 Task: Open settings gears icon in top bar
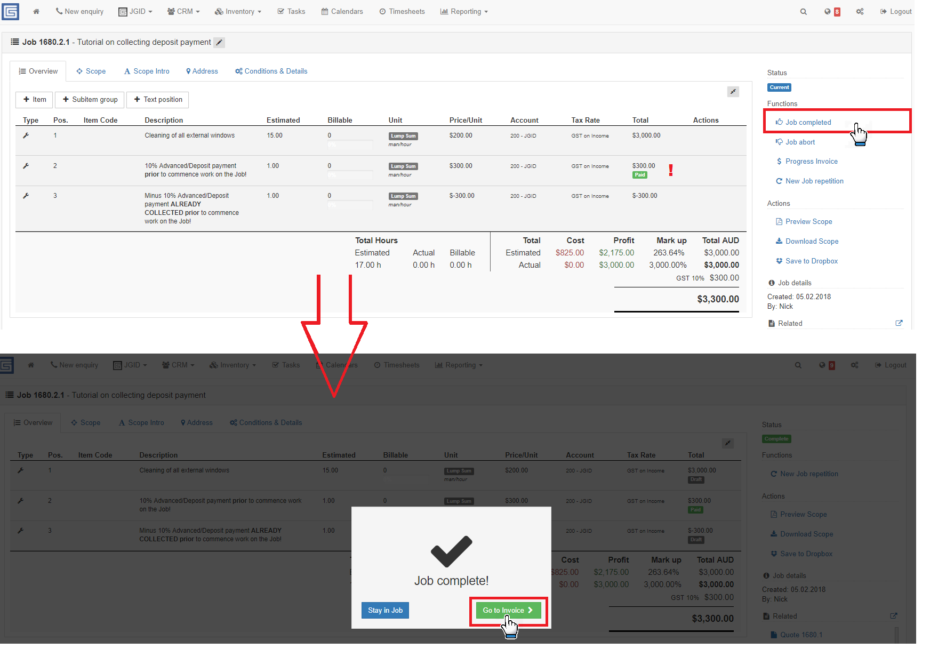pyautogui.click(x=860, y=11)
